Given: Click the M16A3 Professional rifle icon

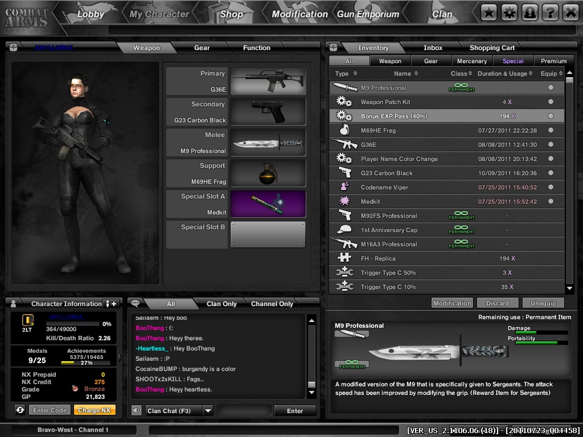Looking at the screenshot, I should point(344,244).
